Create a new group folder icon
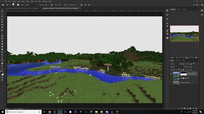 point(190,108)
